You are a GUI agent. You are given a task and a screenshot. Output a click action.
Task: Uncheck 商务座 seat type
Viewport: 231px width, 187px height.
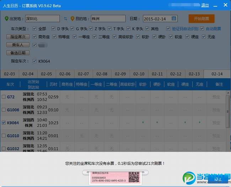pyautogui.click(x=34, y=37)
